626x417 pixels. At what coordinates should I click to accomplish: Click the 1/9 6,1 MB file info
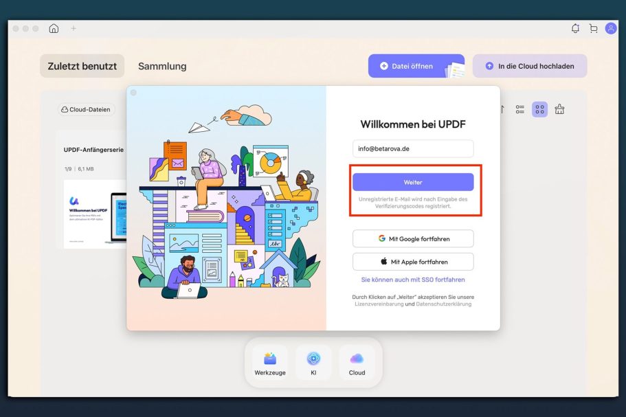click(x=79, y=169)
